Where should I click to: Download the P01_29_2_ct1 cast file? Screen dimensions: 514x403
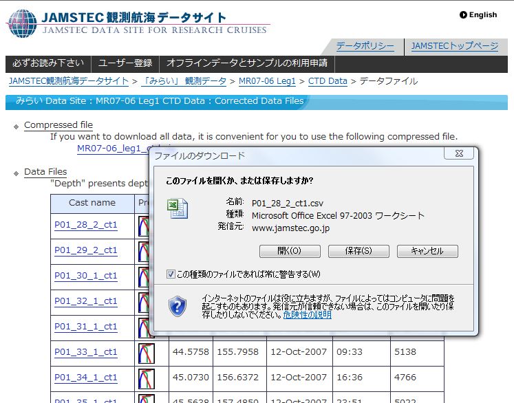point(86,250)
